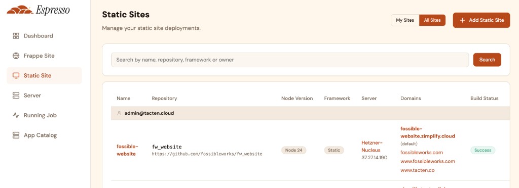Screen dimensions: 519x188
Task: Open the fossible-website.zimplify.cloud domain link
Action: [x=428, y=132]
